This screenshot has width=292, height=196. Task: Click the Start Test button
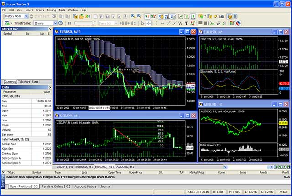[x=39, y=16]
